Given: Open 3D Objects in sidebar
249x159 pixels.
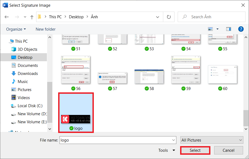Looking at the screenshot, I should 27,49.
